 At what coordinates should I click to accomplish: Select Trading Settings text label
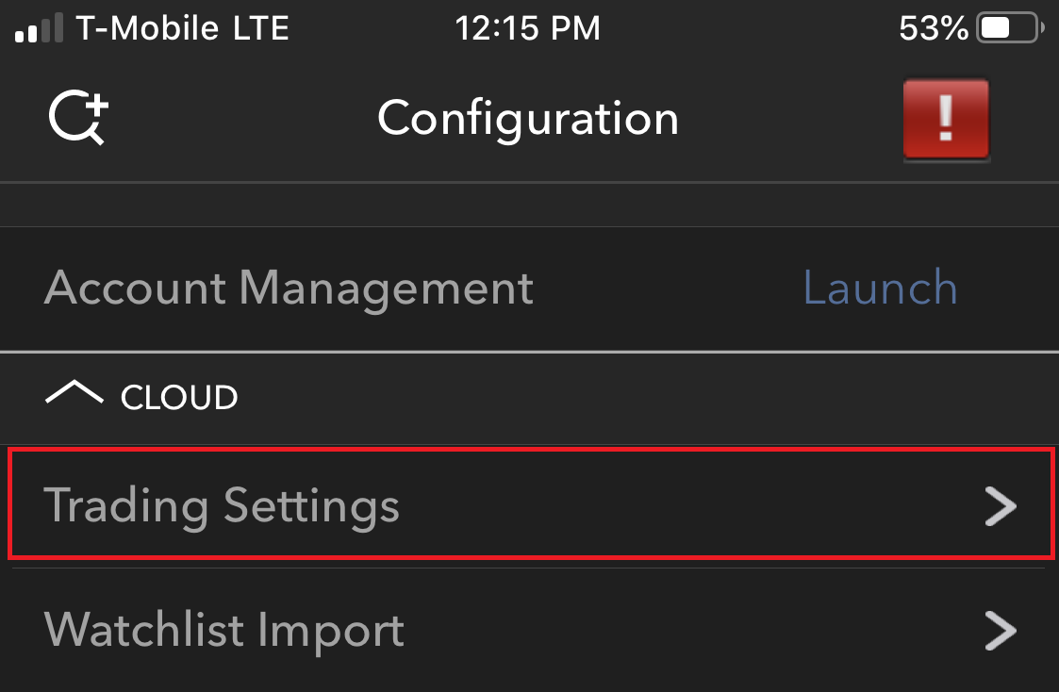coord(222,506)
